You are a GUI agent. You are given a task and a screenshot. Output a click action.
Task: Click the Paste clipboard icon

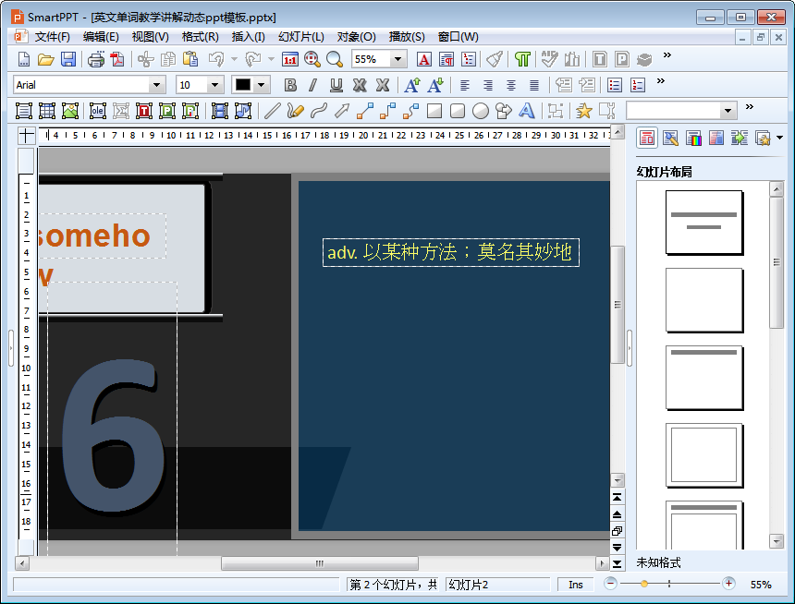coord(190,59)
